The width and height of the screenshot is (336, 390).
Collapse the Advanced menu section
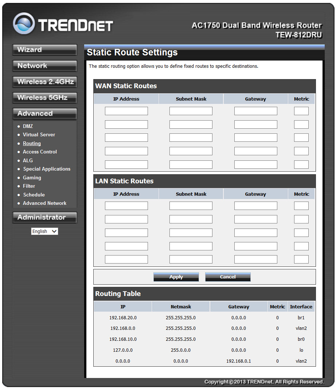[x=45, y=113]
